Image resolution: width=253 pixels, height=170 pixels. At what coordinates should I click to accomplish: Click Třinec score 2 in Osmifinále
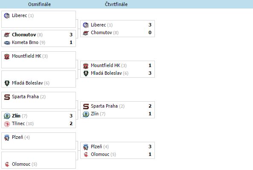click(x=71, y=123)
